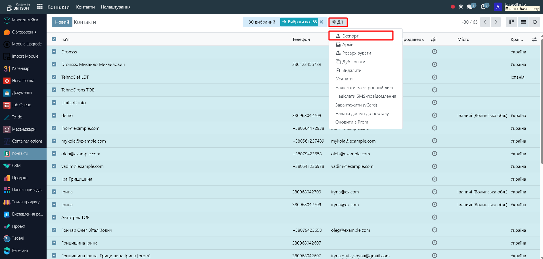Viewport: 543px width, 259px height.
Task: Click activity clock for Dronsss row
Action: tap(434, 52)
